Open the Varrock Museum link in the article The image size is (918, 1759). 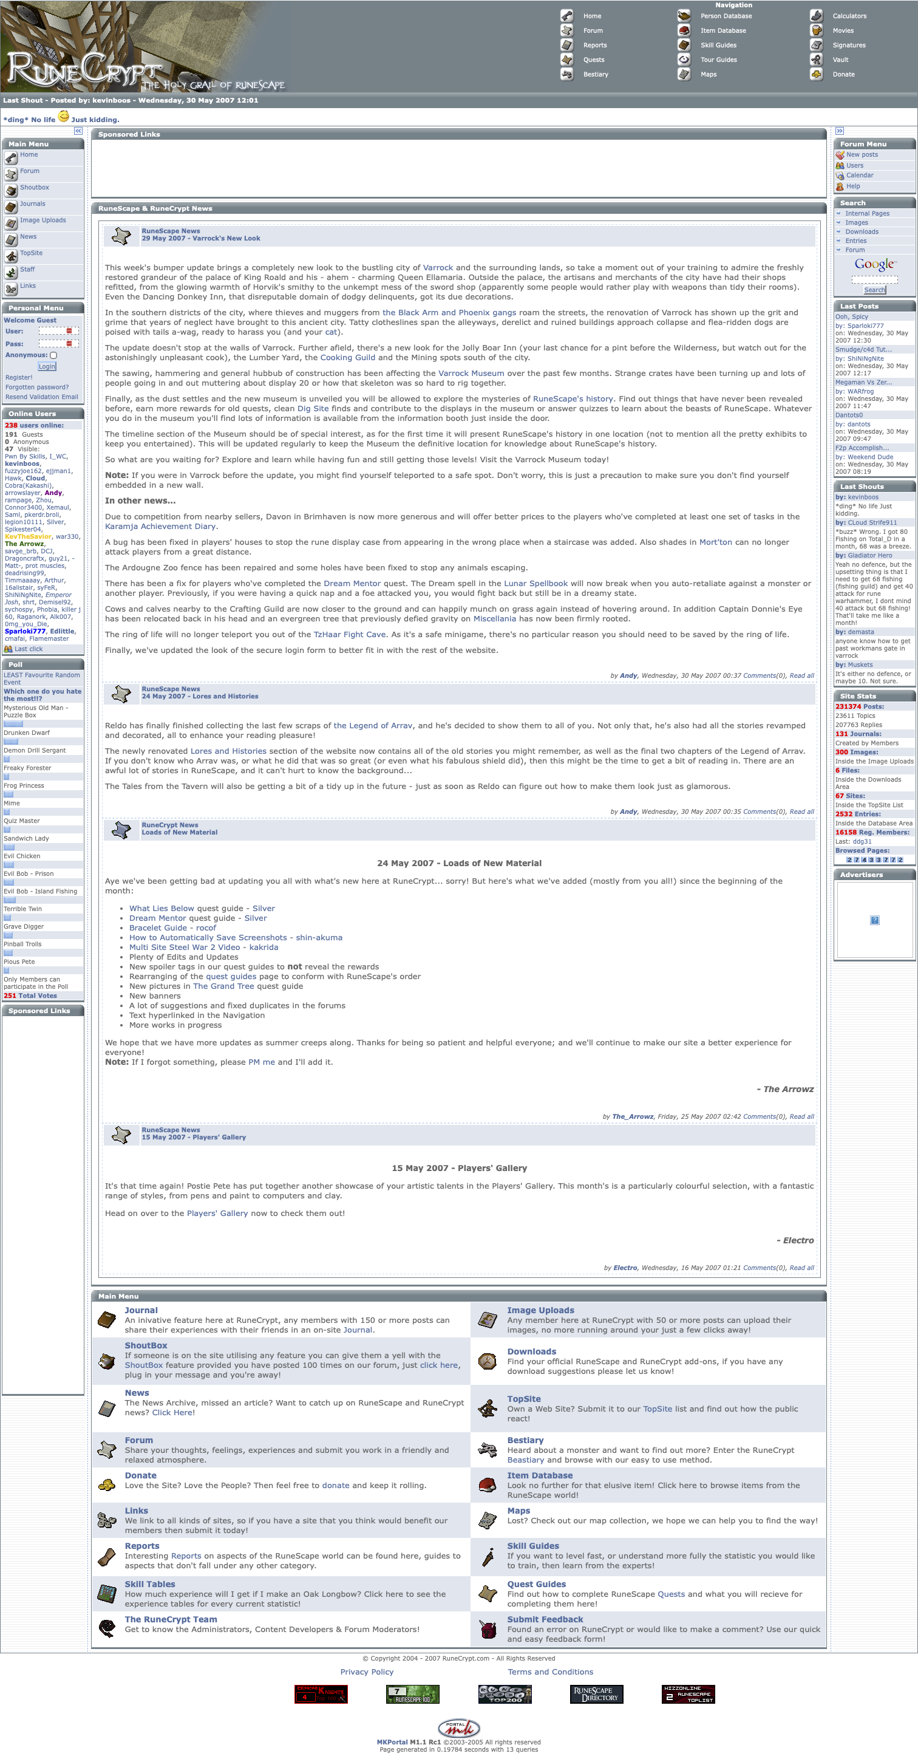click(471, 374)
